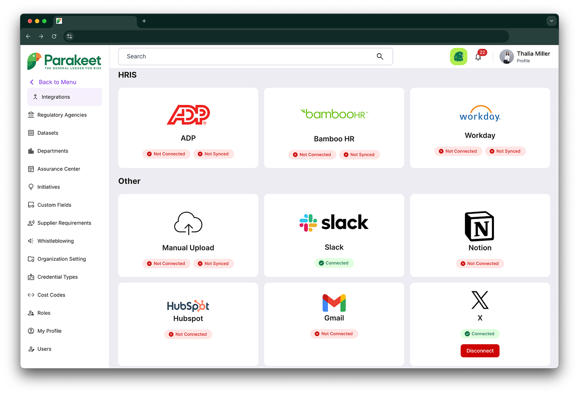Click Hubspot's Not Connected badge
The height and width of the screenshot is (395, 579).
pyautogui.click(x=188, y=334)
